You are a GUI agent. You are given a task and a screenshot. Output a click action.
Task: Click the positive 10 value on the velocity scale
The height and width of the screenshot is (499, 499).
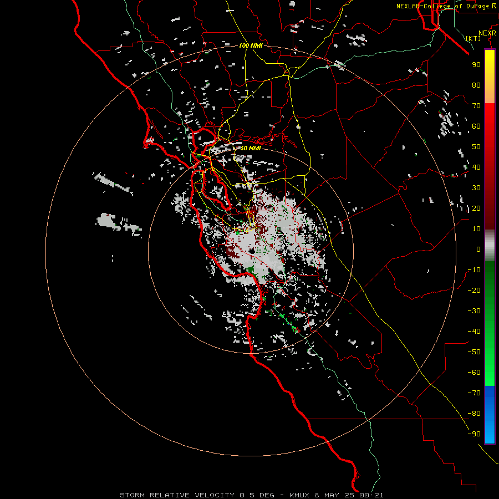(x=476, y=229)
